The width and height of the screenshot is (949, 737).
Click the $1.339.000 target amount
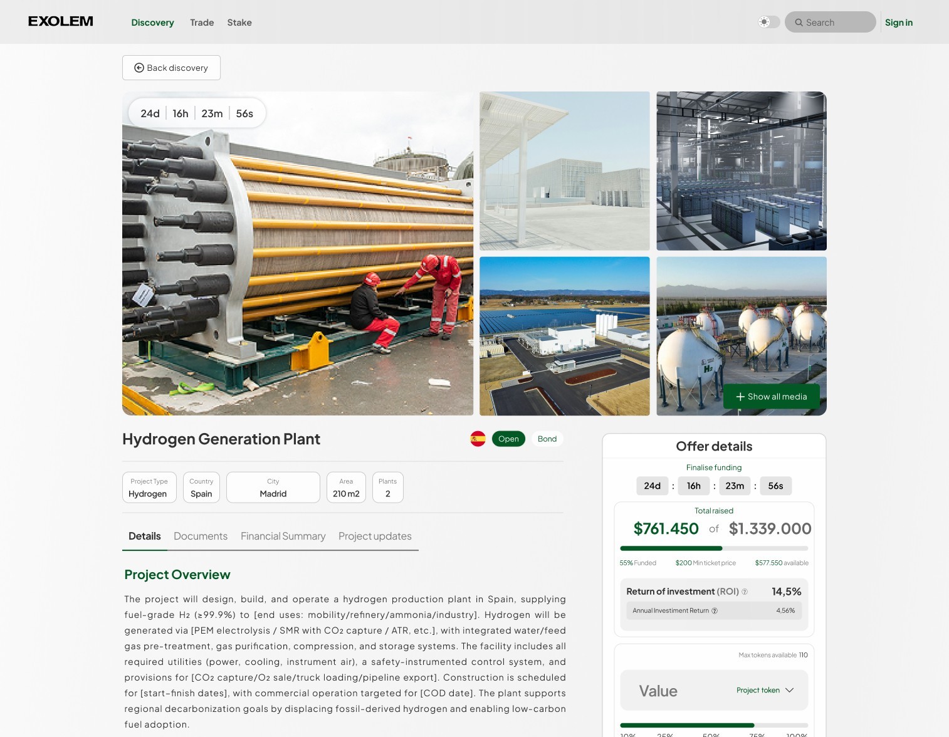770,529
